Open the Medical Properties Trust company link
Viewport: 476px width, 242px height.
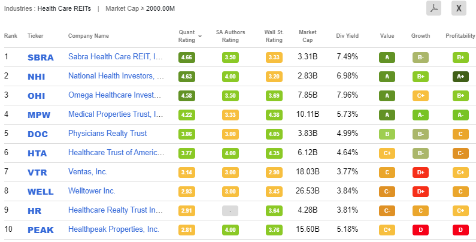[116, 114]
